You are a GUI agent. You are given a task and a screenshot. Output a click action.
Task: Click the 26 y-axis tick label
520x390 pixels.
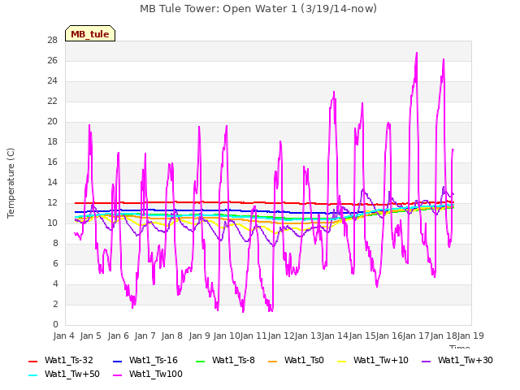[x=52, y=61]
